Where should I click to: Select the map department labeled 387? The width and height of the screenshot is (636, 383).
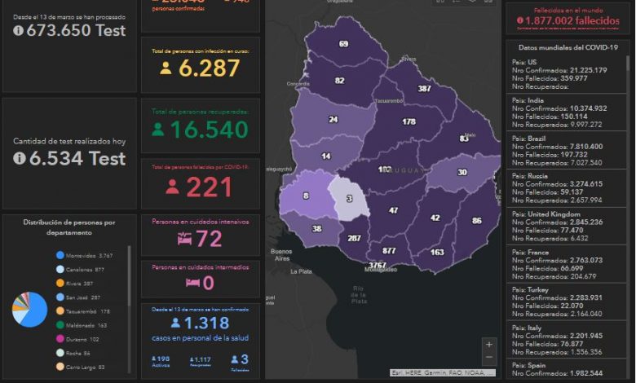pyautogui.click(x=424, y=88)
